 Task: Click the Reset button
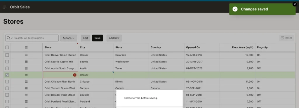pos(286,38)
